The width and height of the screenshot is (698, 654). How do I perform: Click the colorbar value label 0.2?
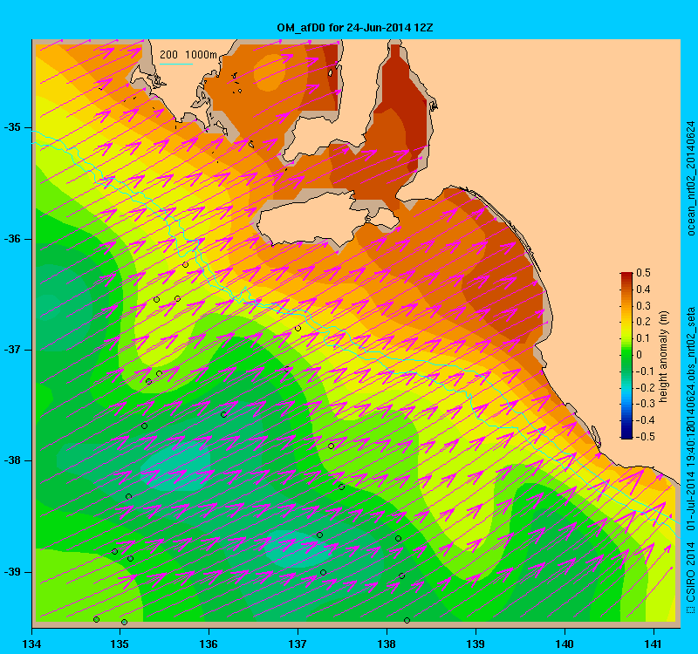[x=643, y=322]
